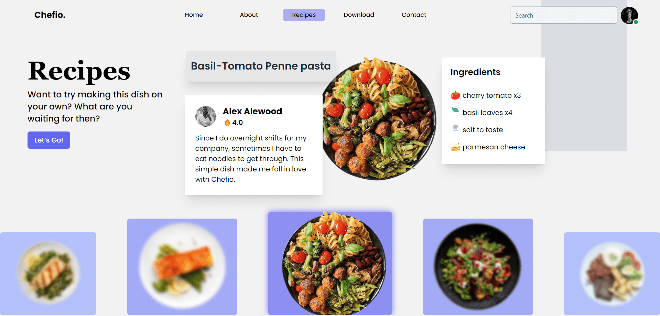Open the Download nav link
Image resolution: width=660 pixels, height=316 pixels.
(359, 15)
